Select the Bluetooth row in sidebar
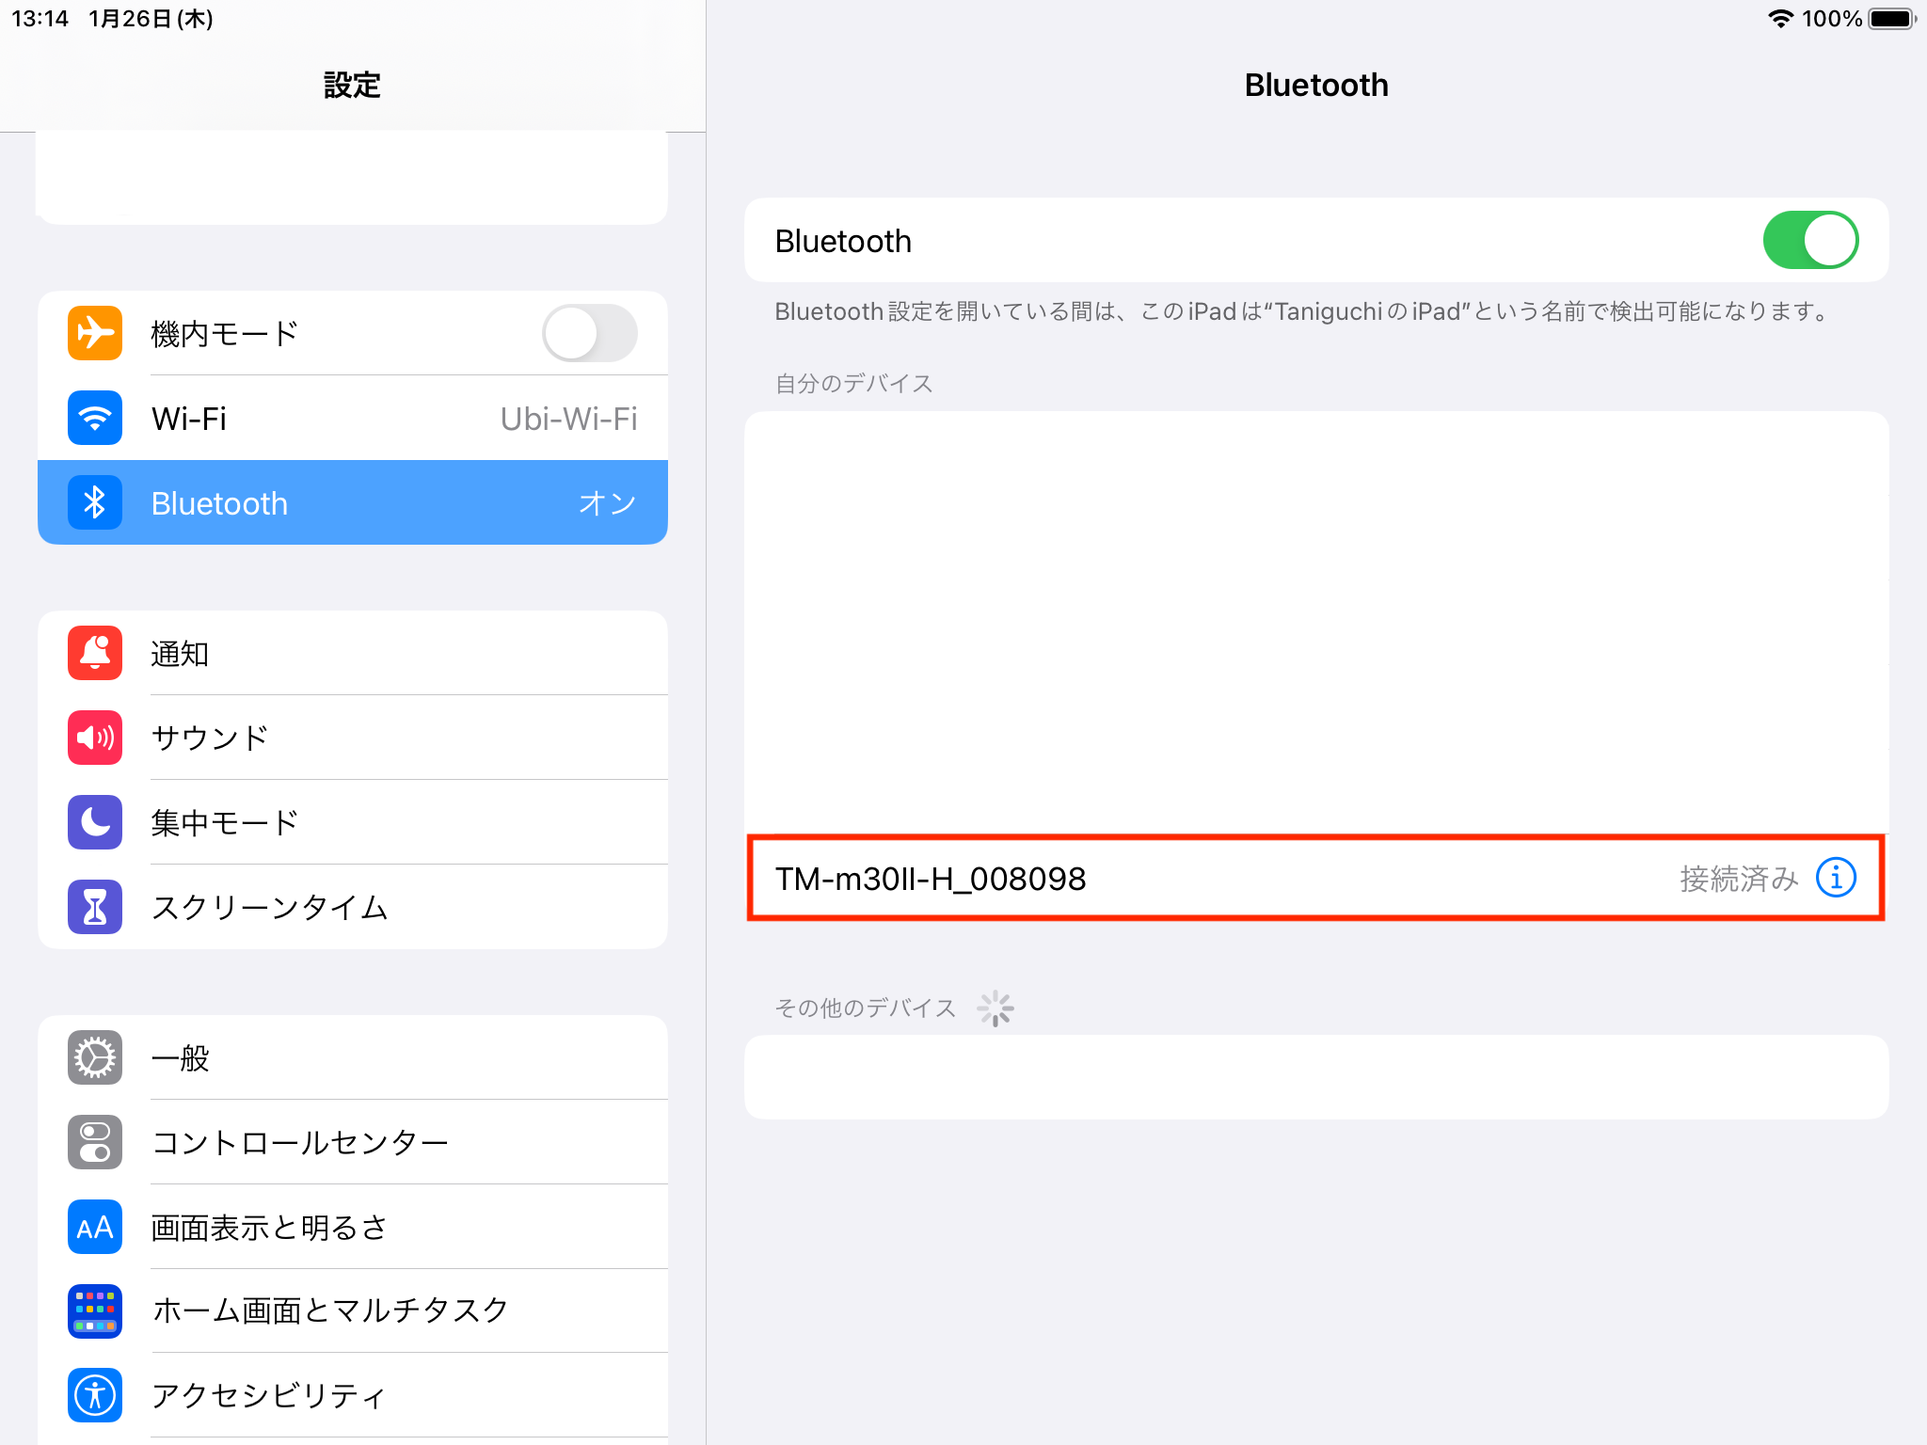The width and height of the screenshot is (1927, 1445). pyautogui.click(x=353, y=502)
